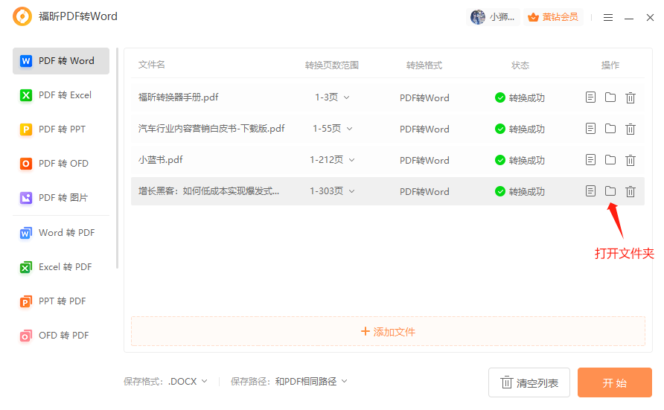Open the 保存格式 .DOCX dropdown
Screen dimensions: 664x410
[188, 382]
